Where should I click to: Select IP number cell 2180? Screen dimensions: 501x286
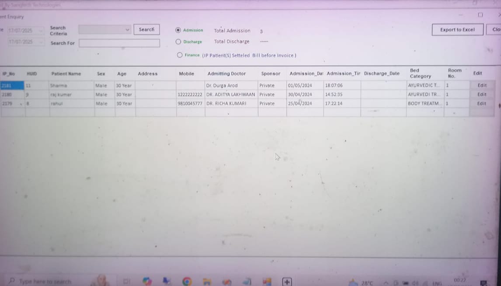click(12, 94)
